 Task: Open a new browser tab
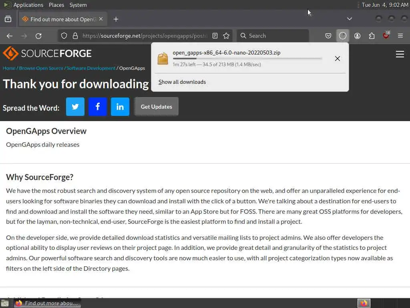(x=116, y=19)
